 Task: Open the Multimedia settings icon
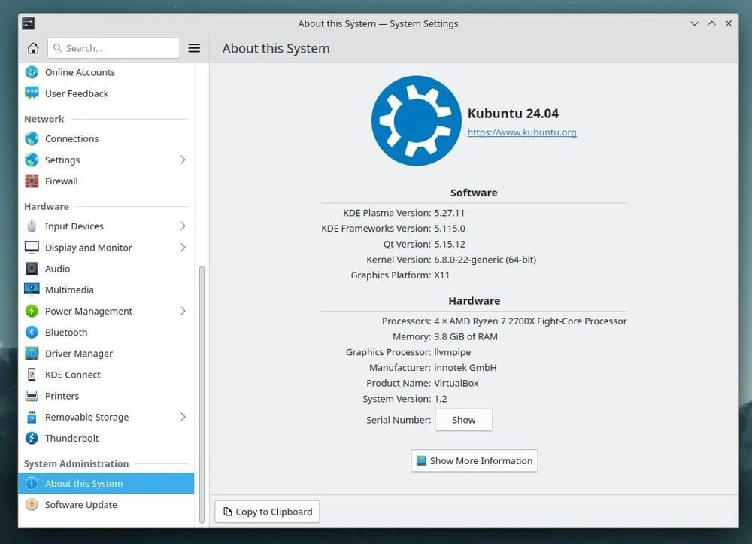tap(31, 290)
